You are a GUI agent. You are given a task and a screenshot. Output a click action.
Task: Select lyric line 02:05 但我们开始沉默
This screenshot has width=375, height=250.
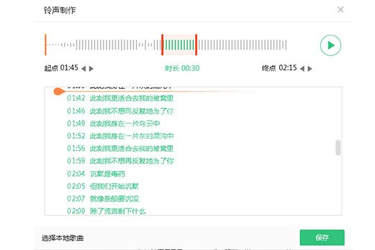pyautogui.click(x=103, y=186)
